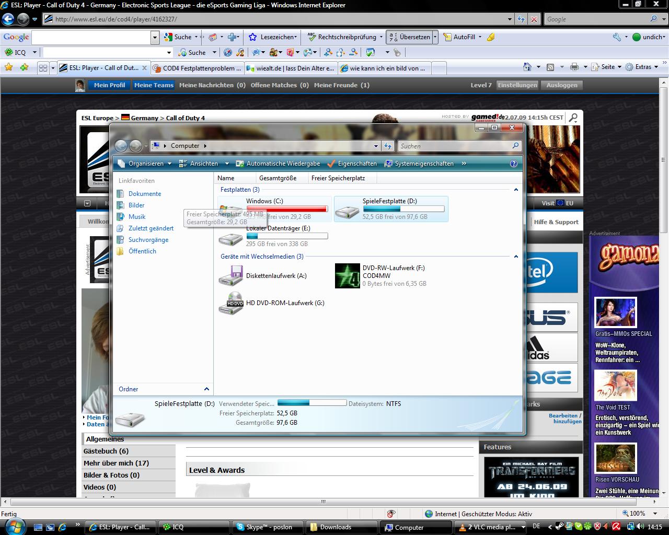Click IE home icon
Screen dimensions: 669x535
528,67
